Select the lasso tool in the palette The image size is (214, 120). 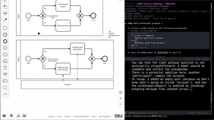tap(5, 7)
